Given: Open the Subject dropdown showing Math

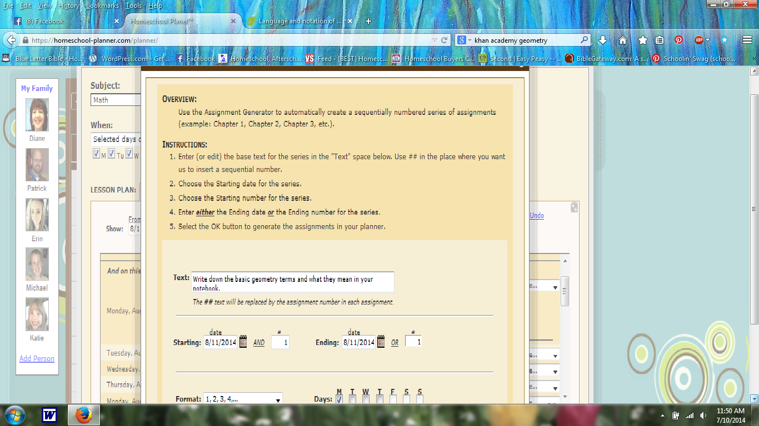Looking at the screenshot, I should pos(116,100).
